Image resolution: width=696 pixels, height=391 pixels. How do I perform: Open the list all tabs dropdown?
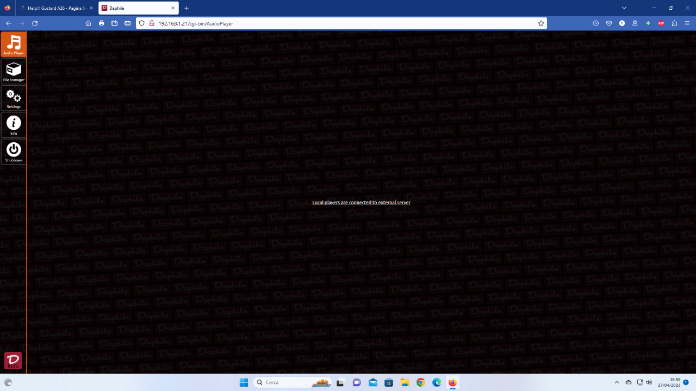(x=624, y=8)
